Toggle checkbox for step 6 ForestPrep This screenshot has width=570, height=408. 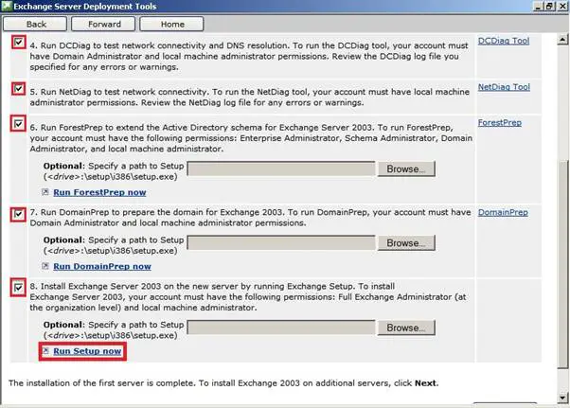pyautogui.click(x=18, y=124)
